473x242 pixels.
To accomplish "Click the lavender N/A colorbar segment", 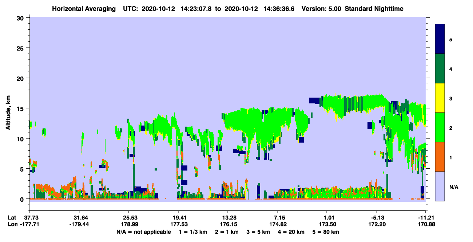I will coord(440,186).
